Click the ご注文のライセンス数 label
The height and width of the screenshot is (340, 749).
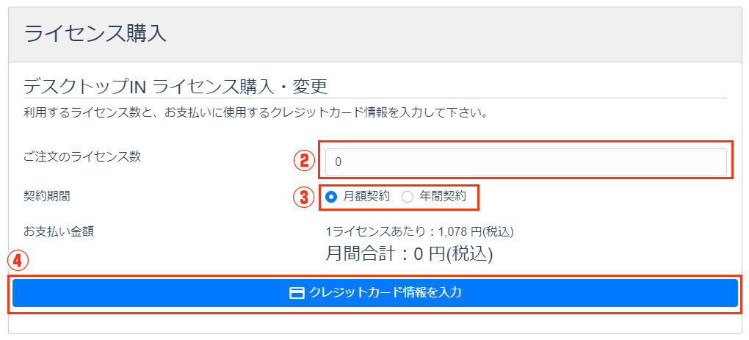[82, 156]
